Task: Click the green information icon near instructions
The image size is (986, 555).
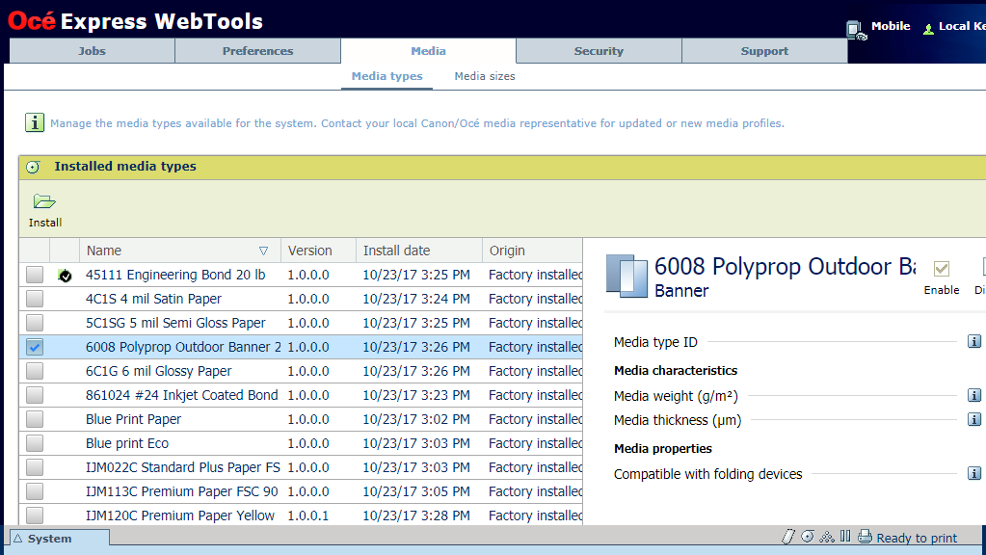Action: click(x=35, y=122)
